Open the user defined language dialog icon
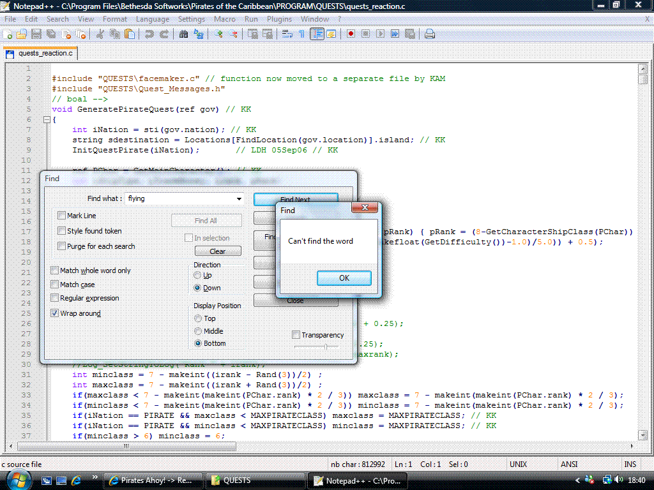The image size is (654, 490). click(x=331, y=34)
